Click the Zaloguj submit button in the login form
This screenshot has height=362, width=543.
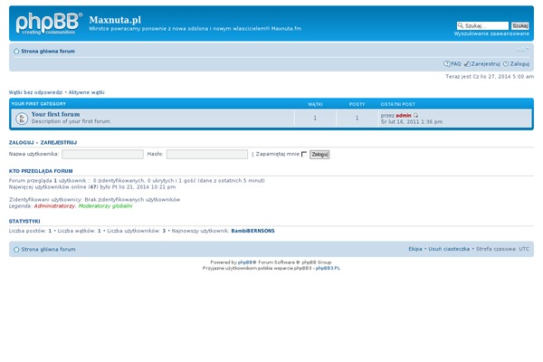pyautogui.click(x=319, y=155)
